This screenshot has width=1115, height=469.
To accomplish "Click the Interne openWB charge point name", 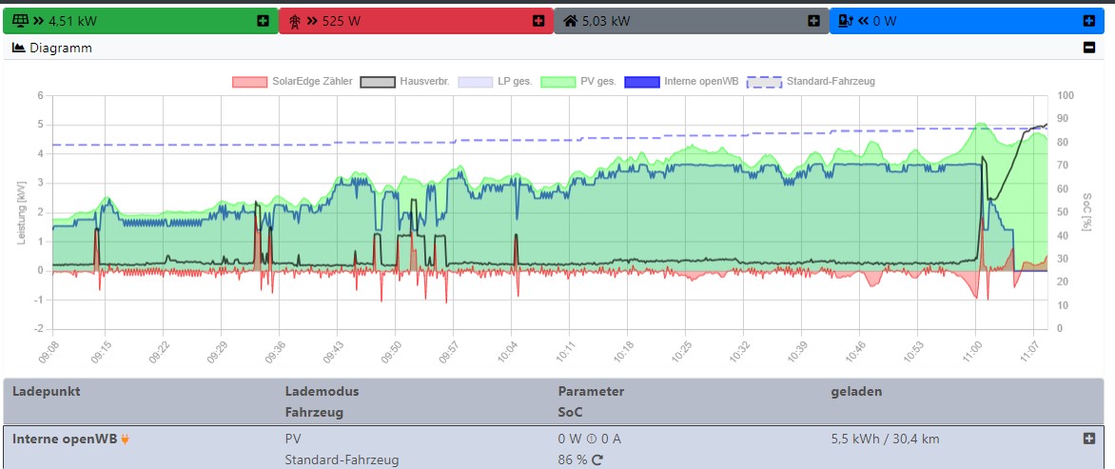I will click(x=64, y=439).
